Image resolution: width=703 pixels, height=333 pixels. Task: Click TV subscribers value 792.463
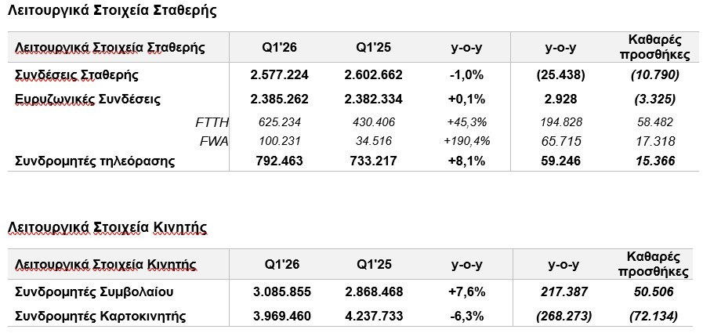click(x=279, y=161)
